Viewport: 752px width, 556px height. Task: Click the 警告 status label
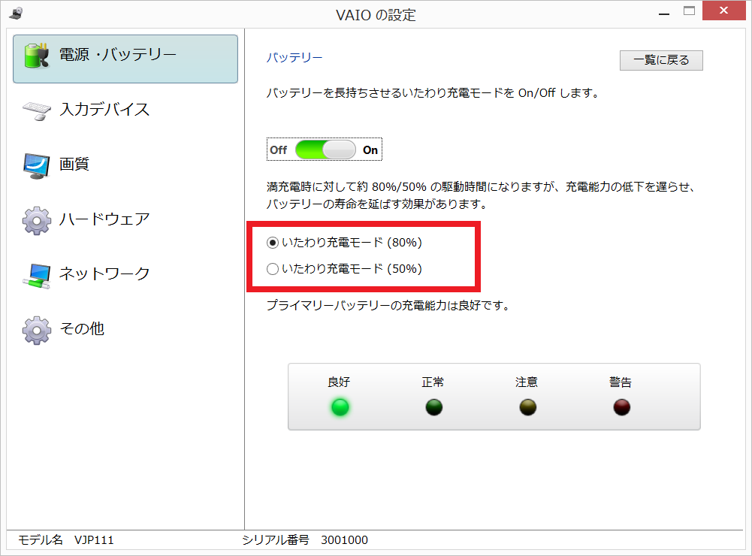click(x=620, y=382)
